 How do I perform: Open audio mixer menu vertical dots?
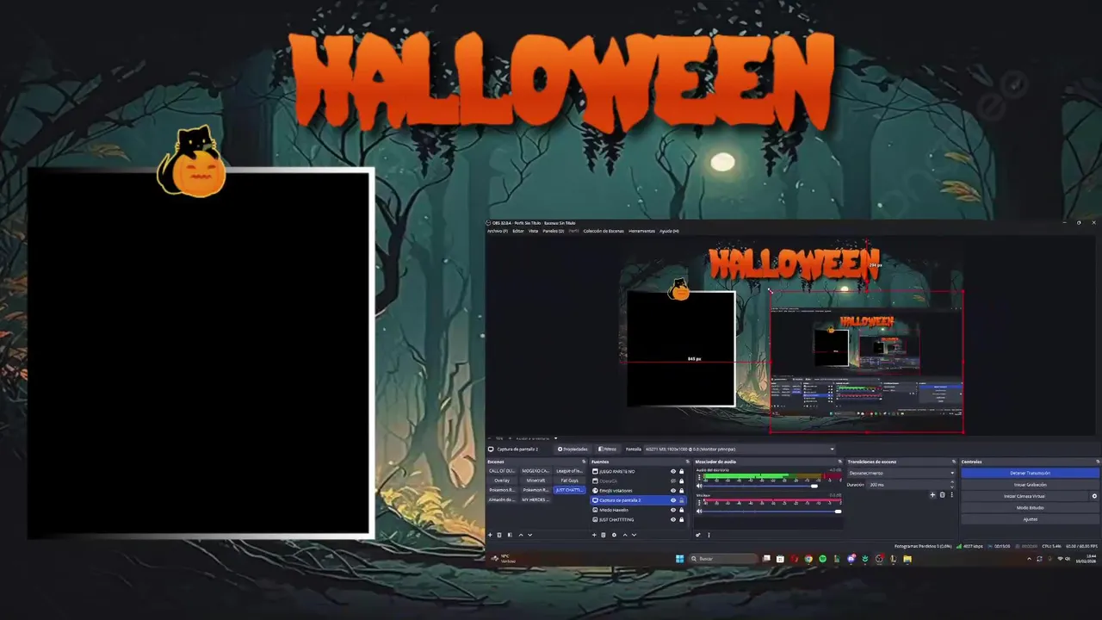click(709, 535)
